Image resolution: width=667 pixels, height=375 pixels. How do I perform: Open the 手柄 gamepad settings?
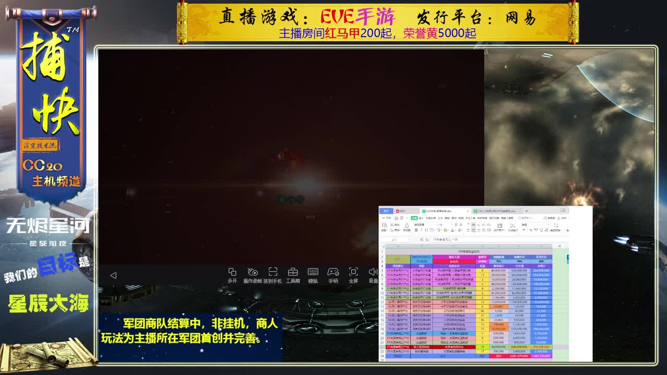[x=333, y=275]
